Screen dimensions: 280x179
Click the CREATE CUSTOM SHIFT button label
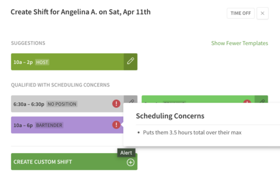pos(43,162)
